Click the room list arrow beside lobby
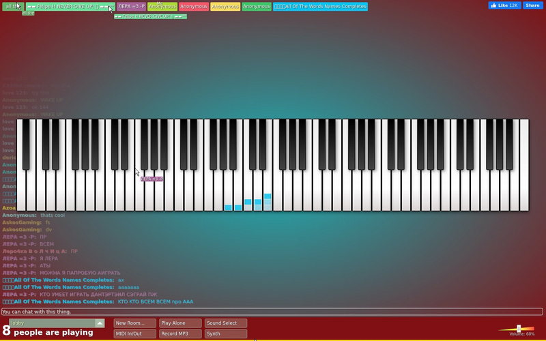 100,323
